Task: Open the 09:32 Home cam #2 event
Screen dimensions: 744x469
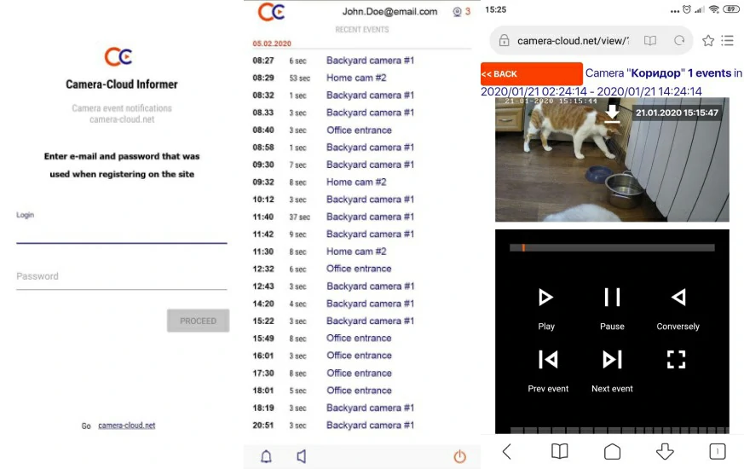Action: (320, 182)
